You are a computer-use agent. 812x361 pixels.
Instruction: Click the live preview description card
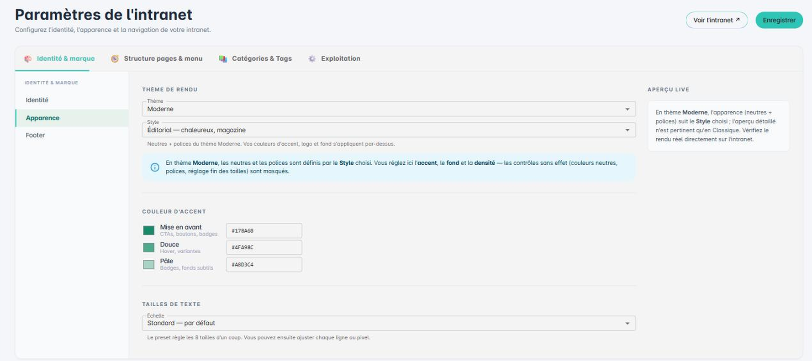coord(718,126)
